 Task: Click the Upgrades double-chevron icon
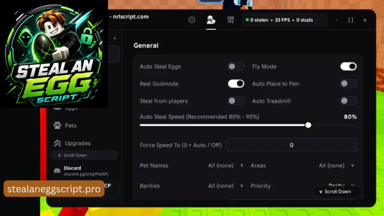click(x=57, y=143)
